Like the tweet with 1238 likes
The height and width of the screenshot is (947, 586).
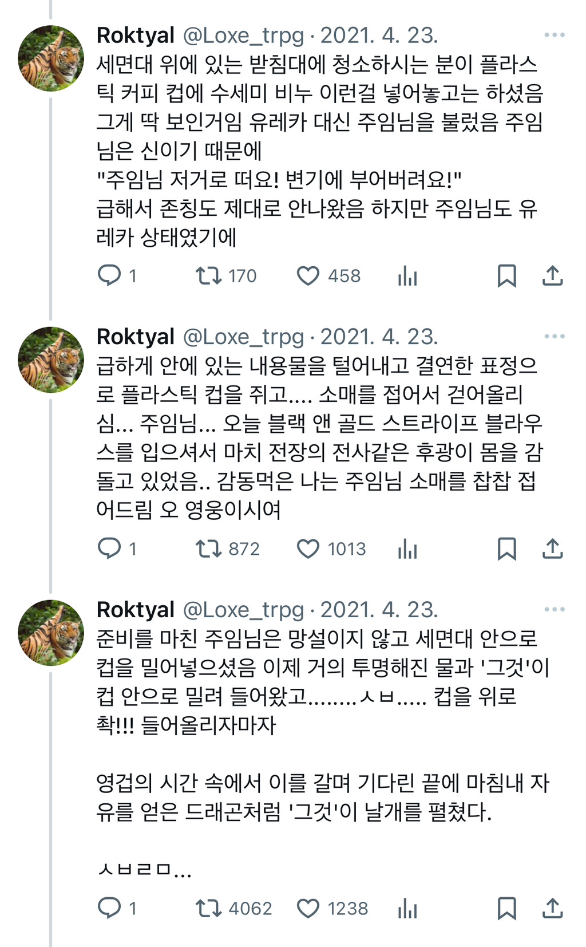click(x=308, y=908)
